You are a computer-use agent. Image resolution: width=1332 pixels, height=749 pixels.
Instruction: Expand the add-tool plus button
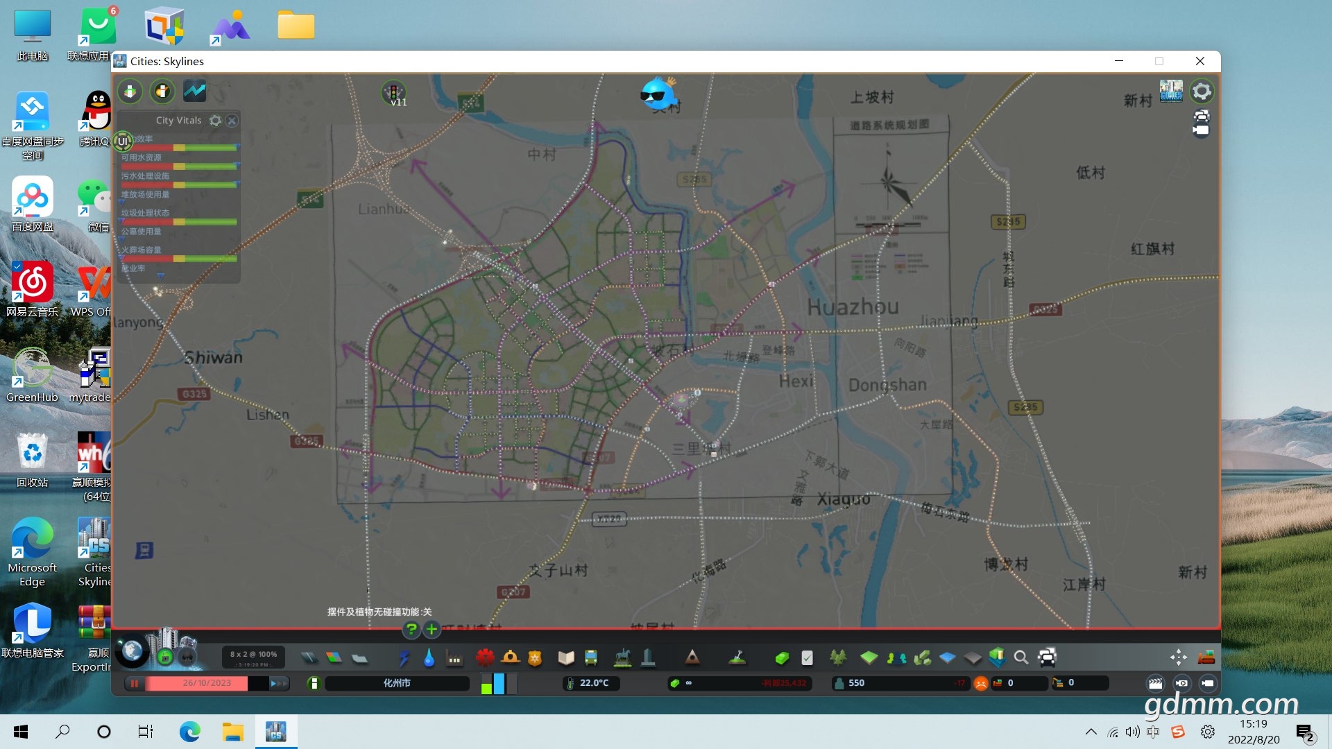click(432, 630)
